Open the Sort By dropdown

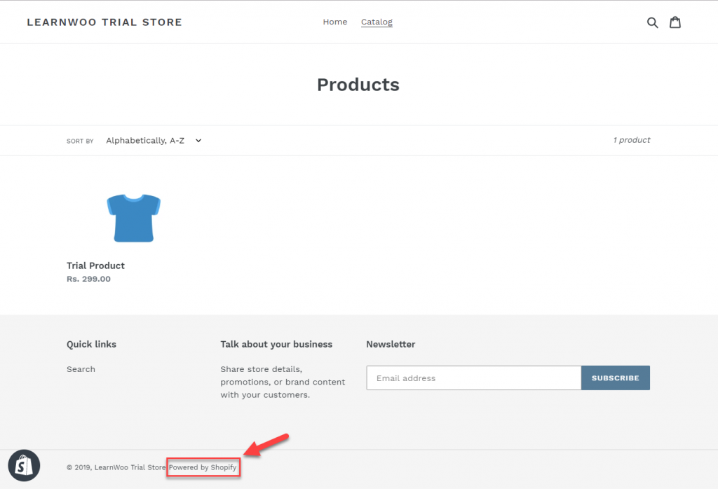pos(154,140)
